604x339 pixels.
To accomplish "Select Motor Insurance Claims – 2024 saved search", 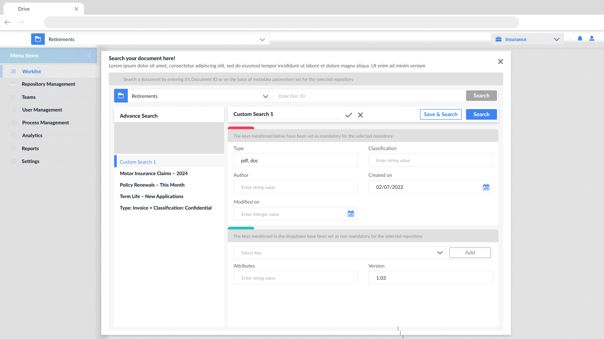I will (x=153, y=173).
